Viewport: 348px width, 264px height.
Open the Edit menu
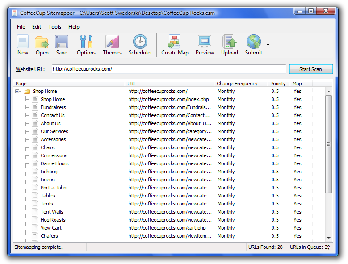[36, 27]
